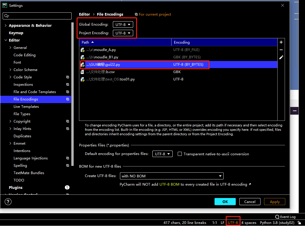Click the 4 spaces indent status entry

click(x=249, y=223)
